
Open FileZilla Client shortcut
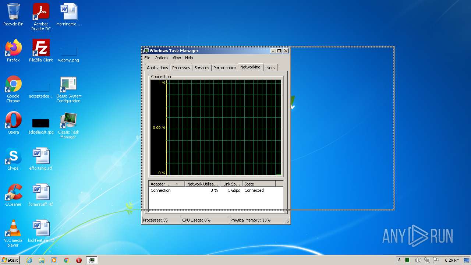[41, 51]
